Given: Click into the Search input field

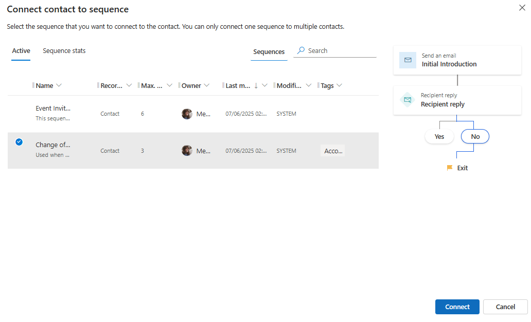Looking at the screenshot, I should [x=341, y=51].
